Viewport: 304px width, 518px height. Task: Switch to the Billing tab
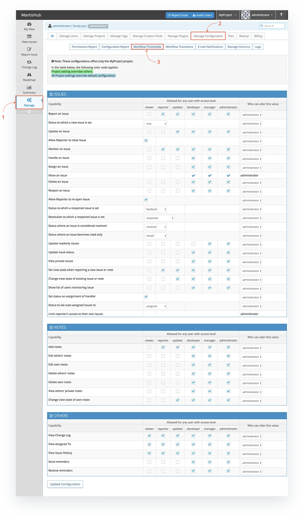(258, 36)
